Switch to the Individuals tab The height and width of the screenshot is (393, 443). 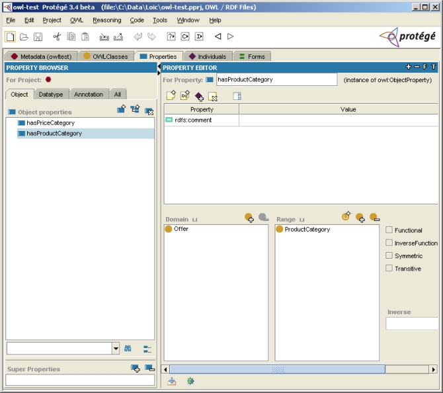tap(208, 56)
